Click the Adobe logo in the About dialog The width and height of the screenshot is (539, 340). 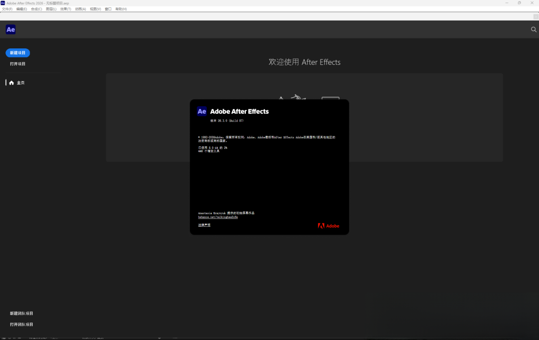point(328,226)
